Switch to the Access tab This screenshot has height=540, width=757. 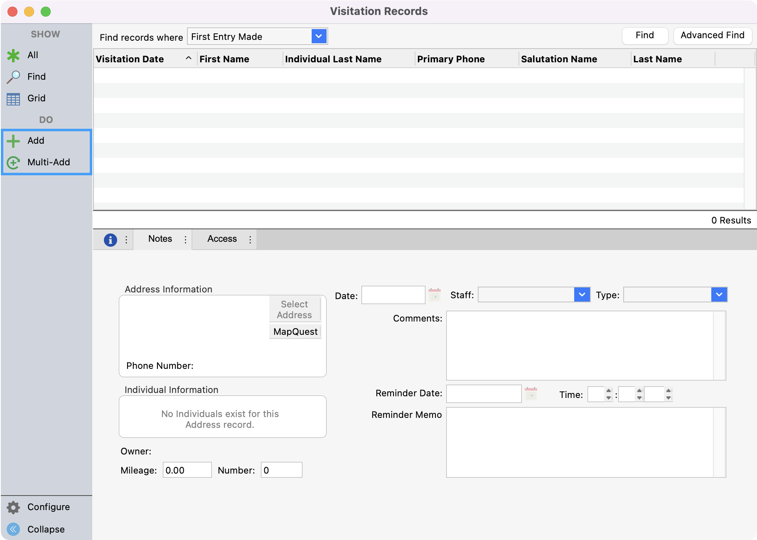click(222, 239)
